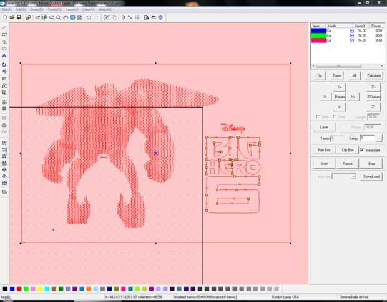Click the Times input field
The width and height of the screenshot is (387, 302).
[x=337, y=139]
